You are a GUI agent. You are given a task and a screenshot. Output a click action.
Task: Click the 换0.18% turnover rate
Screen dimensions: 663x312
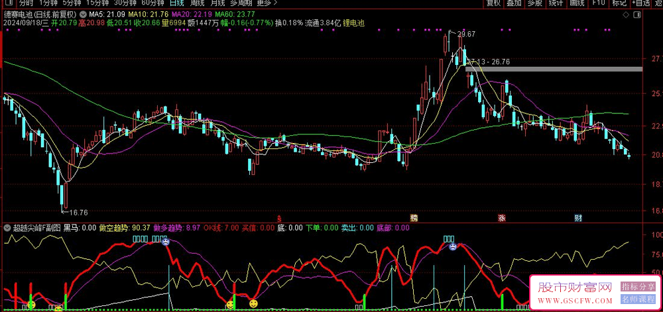[x=289, y=23]
